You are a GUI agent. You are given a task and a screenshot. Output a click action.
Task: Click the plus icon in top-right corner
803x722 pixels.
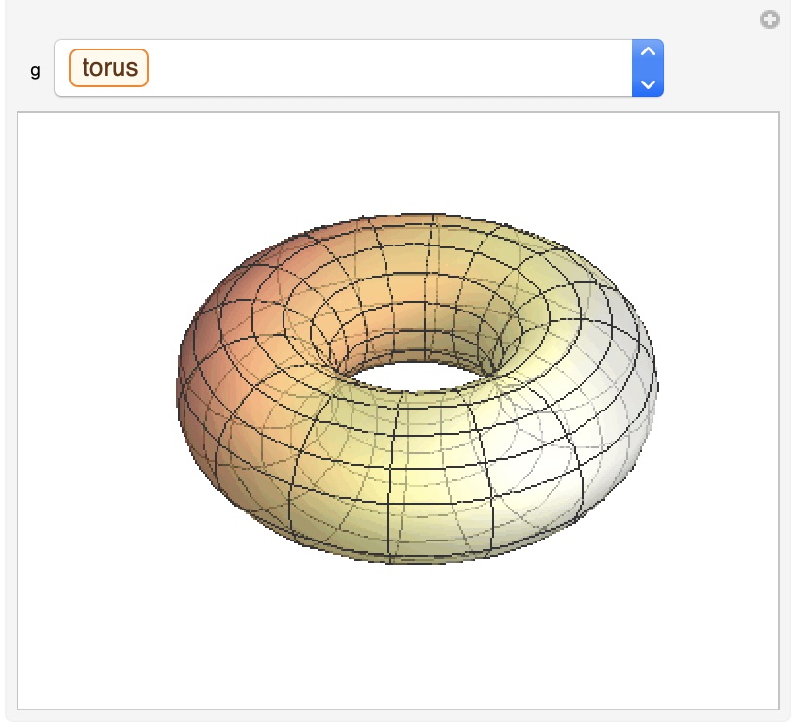[x=769, y=20]
